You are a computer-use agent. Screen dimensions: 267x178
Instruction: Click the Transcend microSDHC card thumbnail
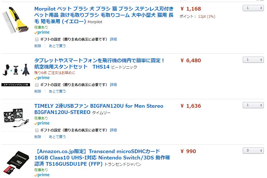click(16, 163)
